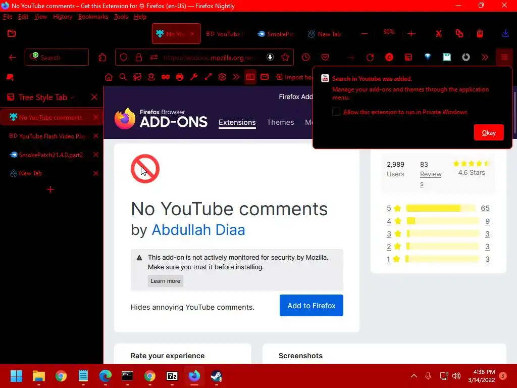This screenshot has height=388, width=517.
Task: Click the Copy toolbar icon
Action: (x=459, y=34)
